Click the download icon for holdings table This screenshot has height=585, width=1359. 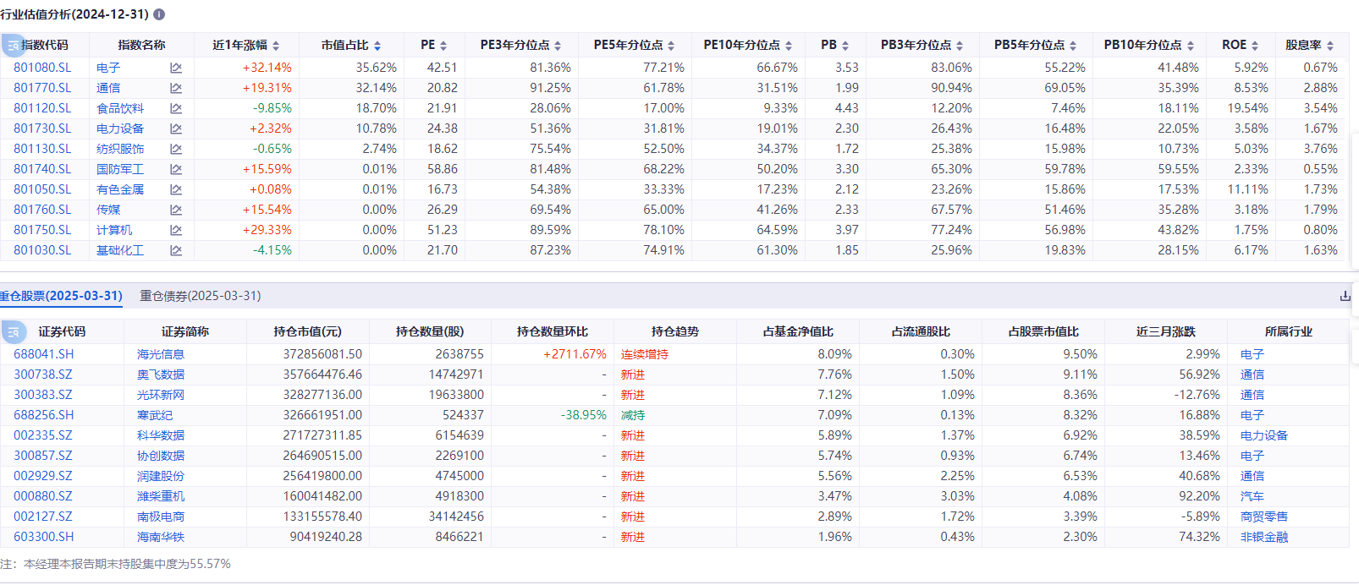1345,296
